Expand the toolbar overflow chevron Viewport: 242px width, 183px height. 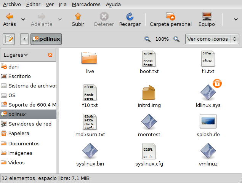pyautogui.click(x=236, y=19)
